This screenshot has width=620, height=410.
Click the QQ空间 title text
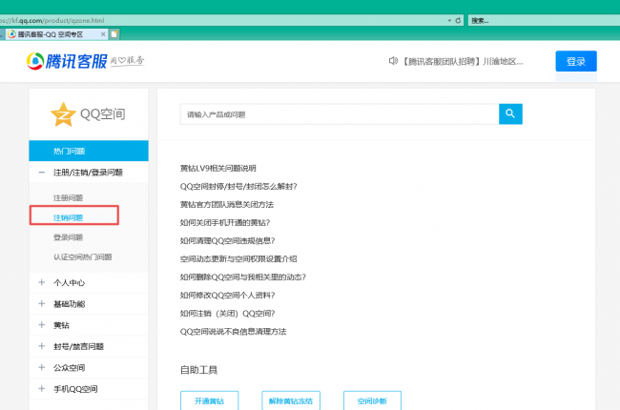tap(103, 114)
